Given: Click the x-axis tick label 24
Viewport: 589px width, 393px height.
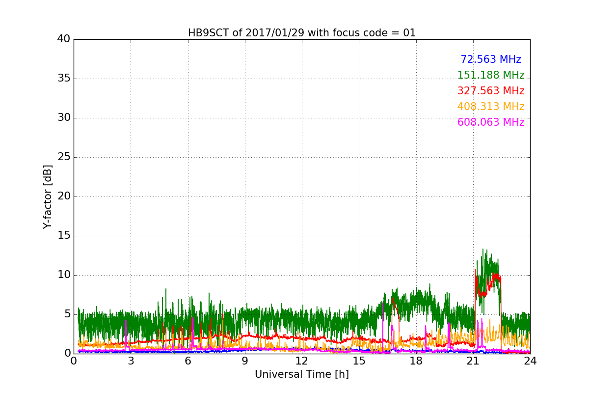Looking at the screenshot, I should click(530, 361).
